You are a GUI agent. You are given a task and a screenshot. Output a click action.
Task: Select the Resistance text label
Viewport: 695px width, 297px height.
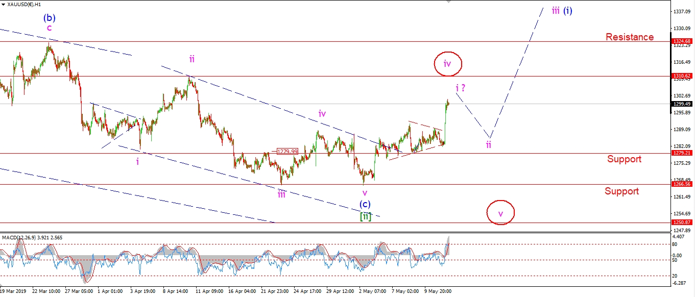click(x=630, y=37)
